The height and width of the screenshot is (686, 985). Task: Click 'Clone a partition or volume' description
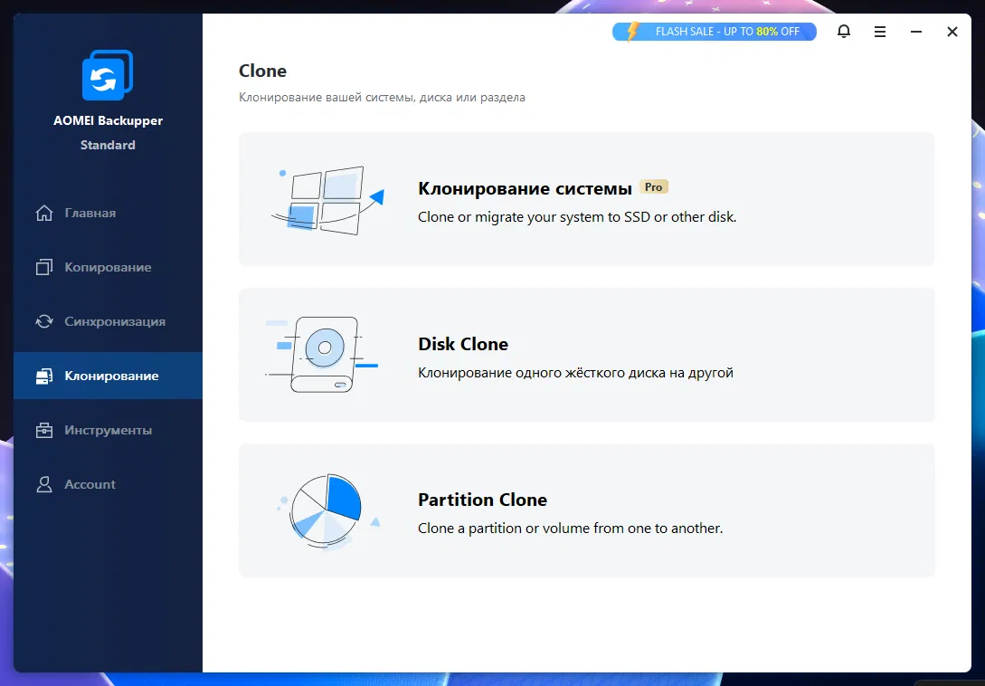pos(571,529)
